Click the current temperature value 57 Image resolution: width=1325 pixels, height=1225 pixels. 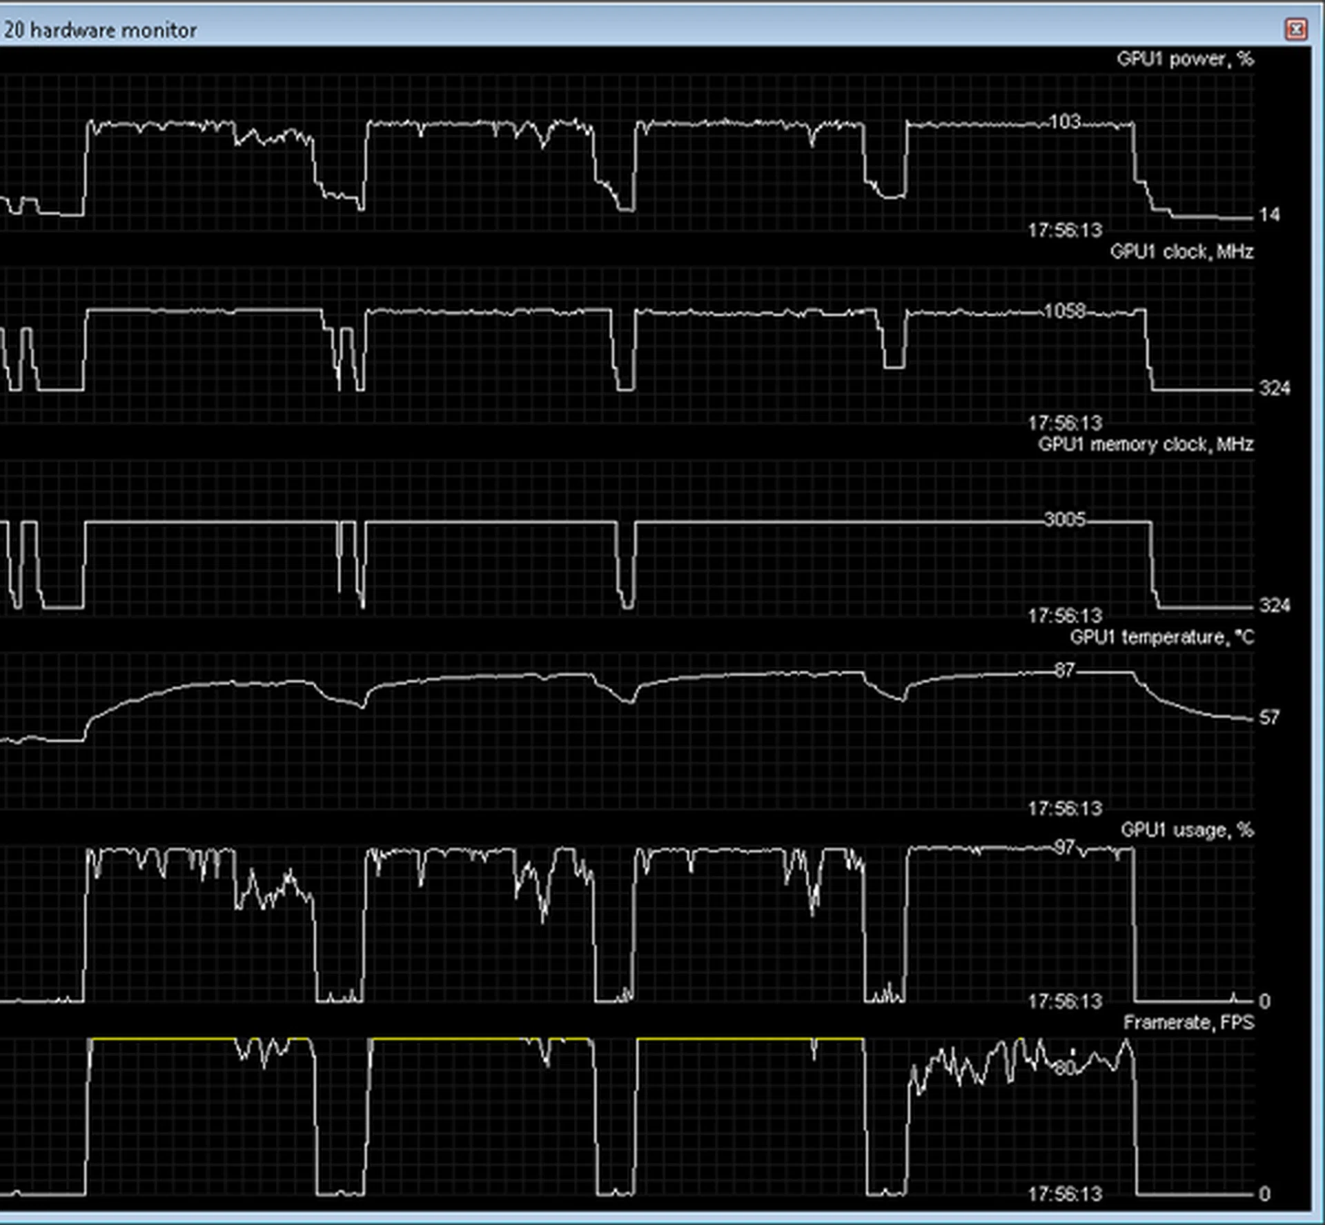[x=1269, y=718]
